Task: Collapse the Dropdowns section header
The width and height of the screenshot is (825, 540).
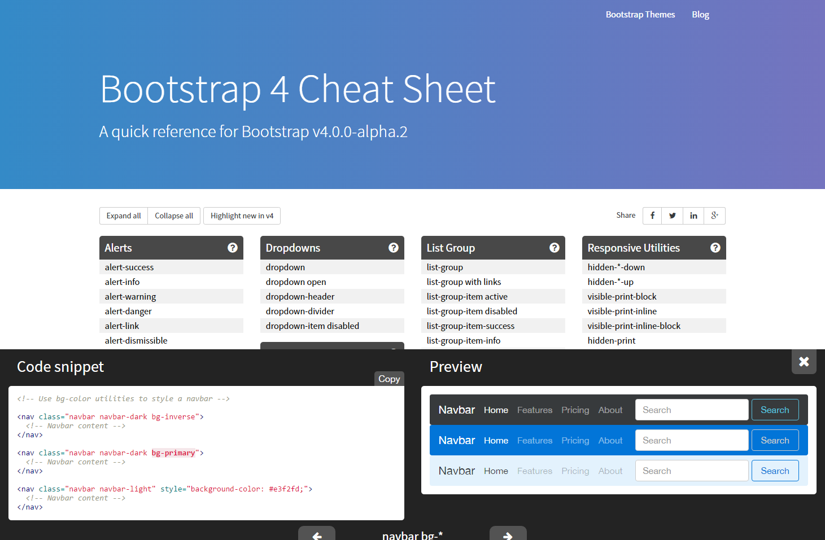Action: pyautogui.click(x=332, y=248)
